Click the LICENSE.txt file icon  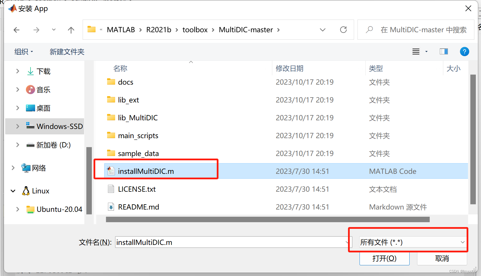[x=111, y=189]
